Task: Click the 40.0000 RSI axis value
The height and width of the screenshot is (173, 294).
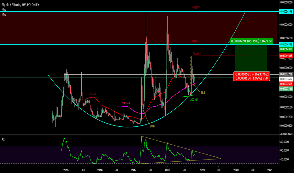Action: (285, 159)
